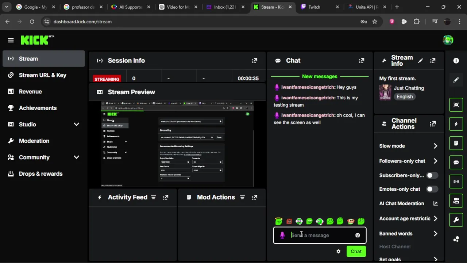Click the Kick logo

click(37, 40)
